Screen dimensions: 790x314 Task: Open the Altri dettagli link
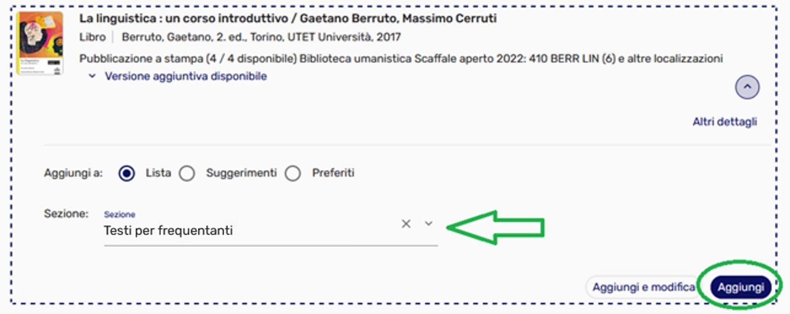(724, 122)
